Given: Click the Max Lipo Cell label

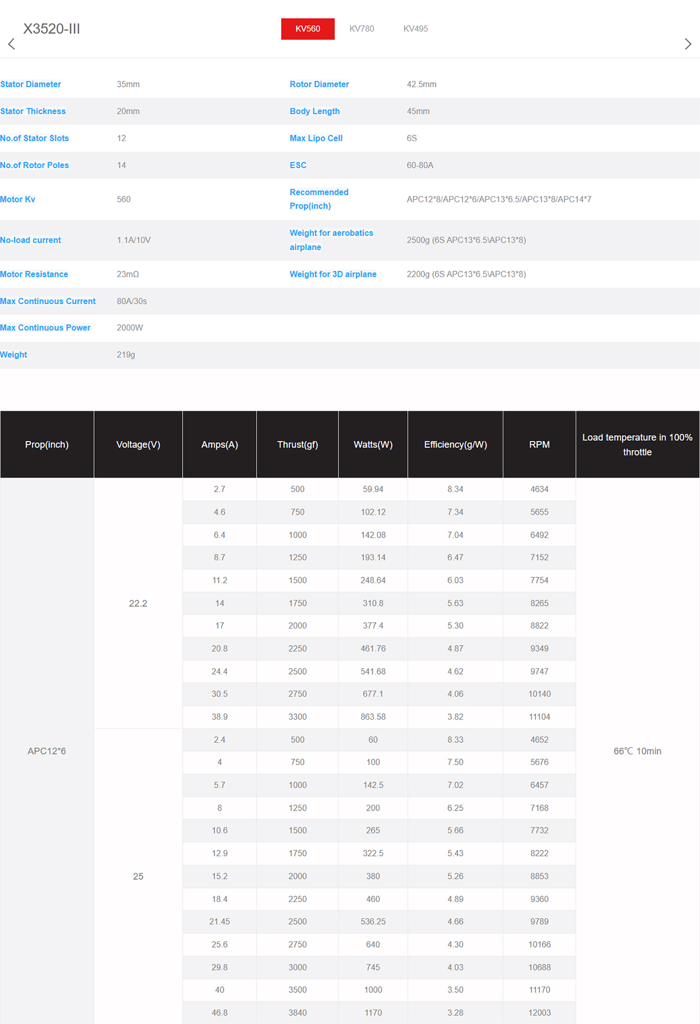Looking at the screenshot, I should (316, 138).
